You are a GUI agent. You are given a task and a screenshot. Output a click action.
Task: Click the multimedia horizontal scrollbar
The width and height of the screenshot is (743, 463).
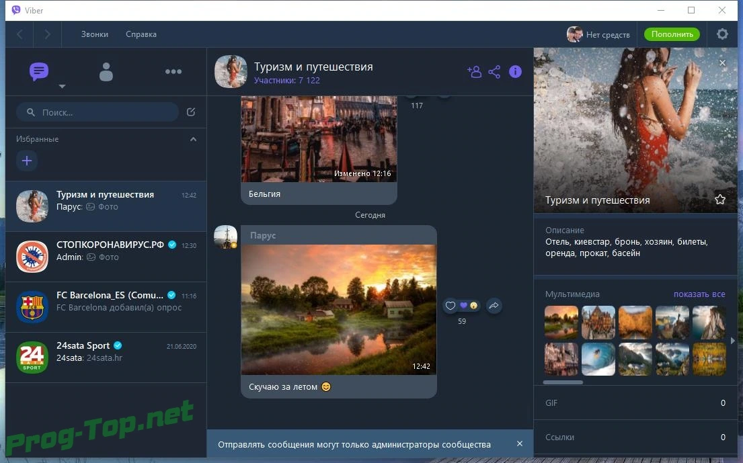[x=563, y=382]
